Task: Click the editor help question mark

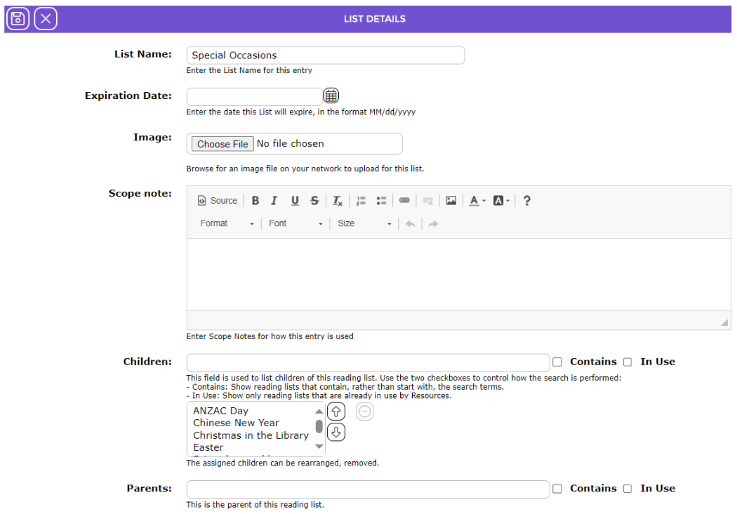Action: coord(527,201)
